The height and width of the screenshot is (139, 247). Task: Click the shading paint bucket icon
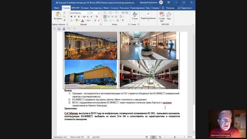(x=105, y=20)
